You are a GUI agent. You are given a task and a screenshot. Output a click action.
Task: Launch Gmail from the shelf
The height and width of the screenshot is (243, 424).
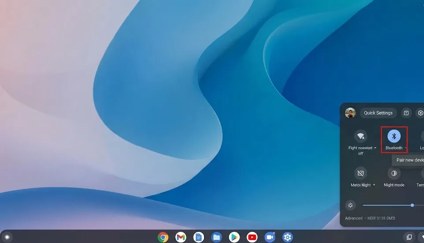[x=181, y=237]
